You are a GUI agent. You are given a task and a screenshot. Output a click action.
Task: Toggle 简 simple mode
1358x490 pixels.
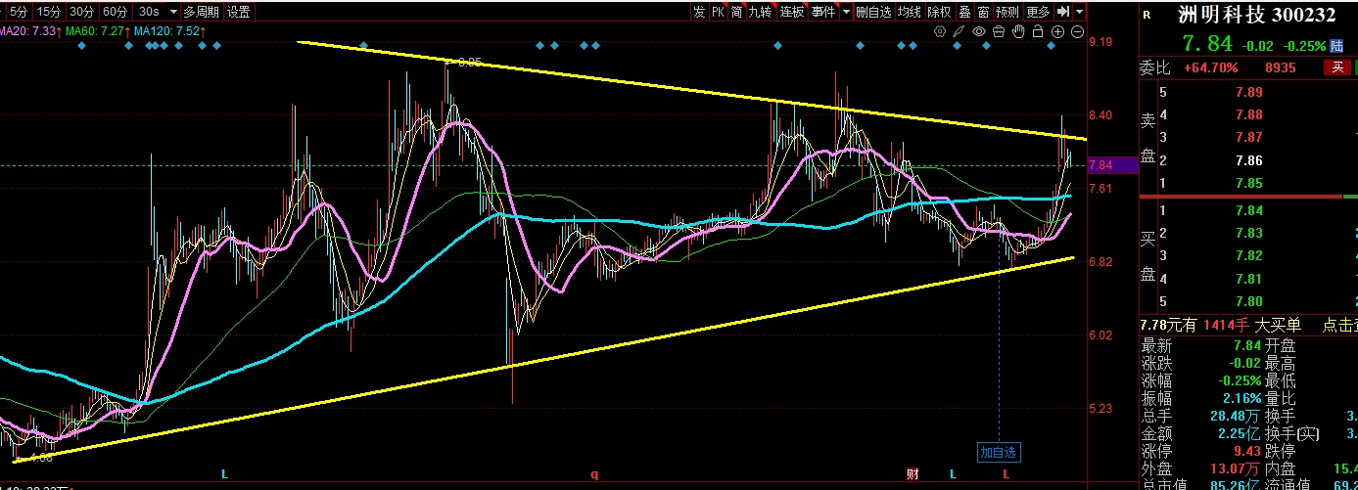736,12
